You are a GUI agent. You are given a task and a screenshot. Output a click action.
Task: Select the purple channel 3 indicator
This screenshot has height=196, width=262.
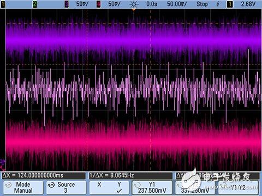[x=67, y=4]
